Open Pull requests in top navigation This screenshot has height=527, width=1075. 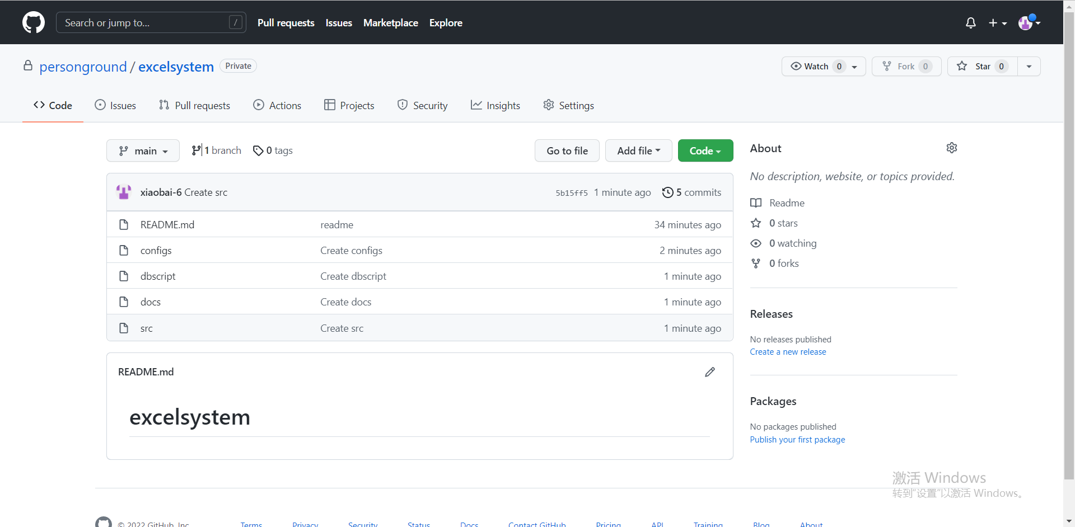tap(286, 23)
